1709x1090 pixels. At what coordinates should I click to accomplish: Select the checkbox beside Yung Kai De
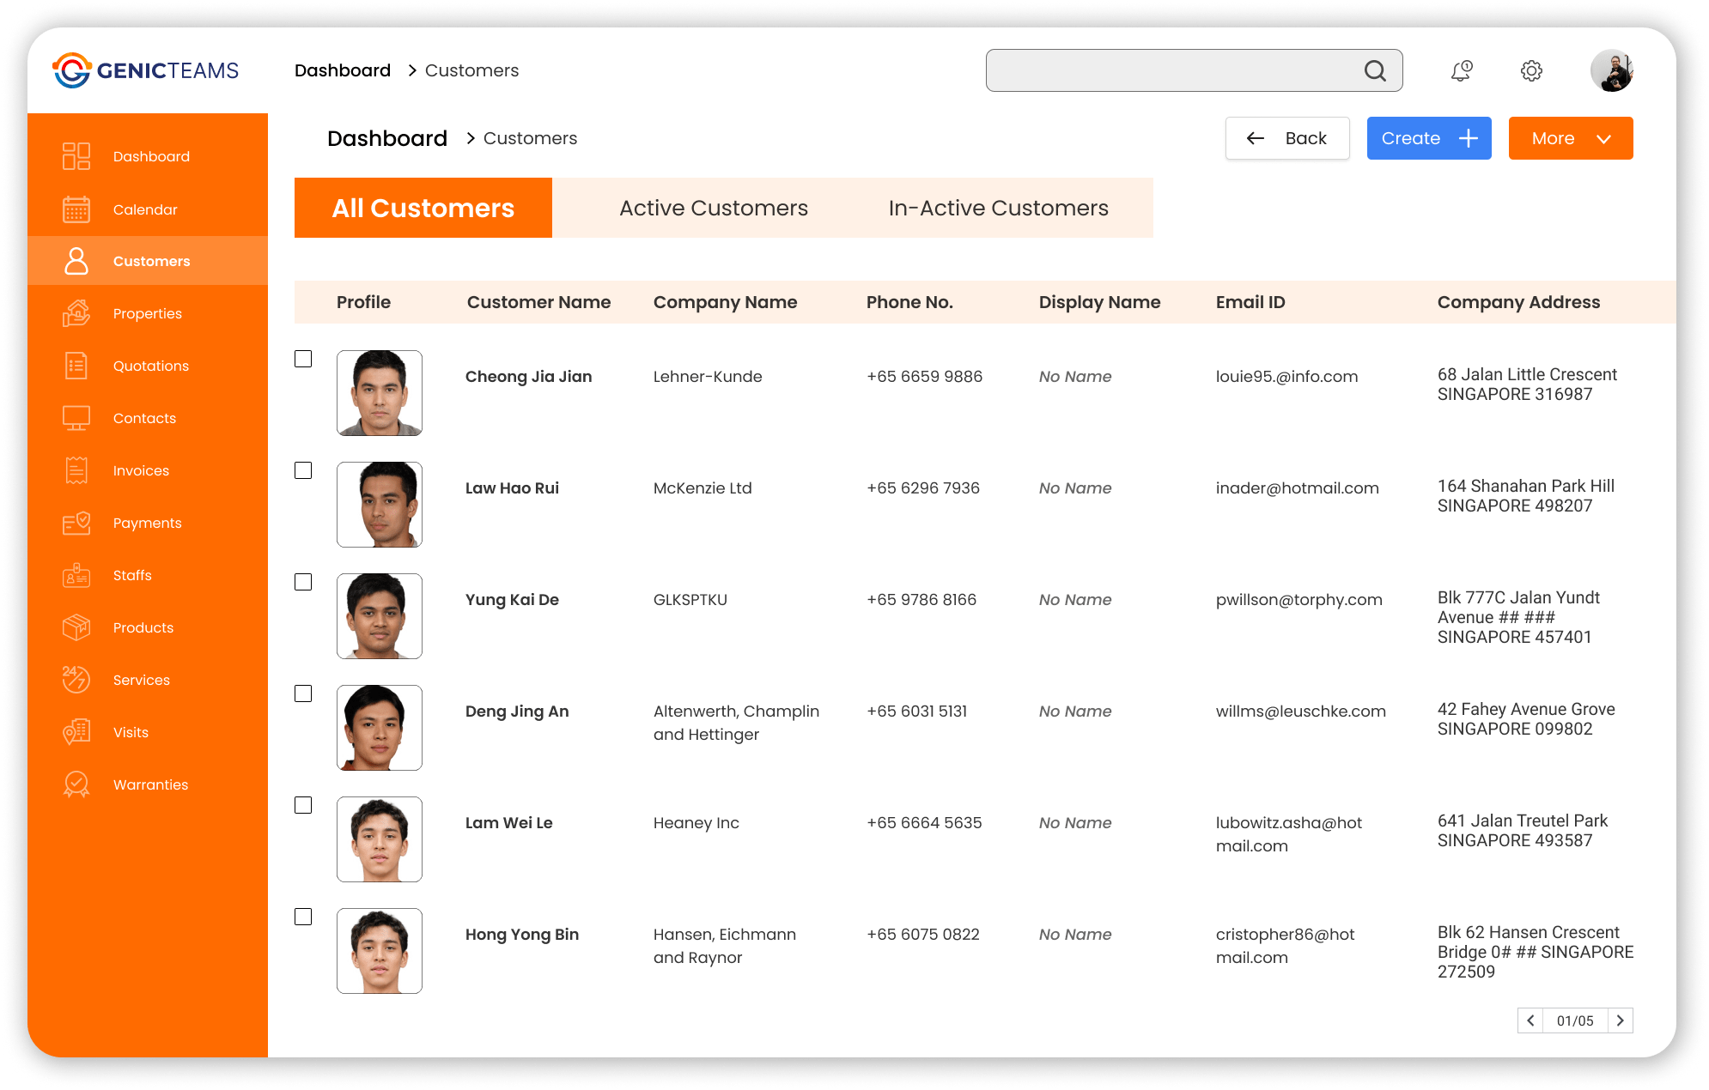click(303, 582)
